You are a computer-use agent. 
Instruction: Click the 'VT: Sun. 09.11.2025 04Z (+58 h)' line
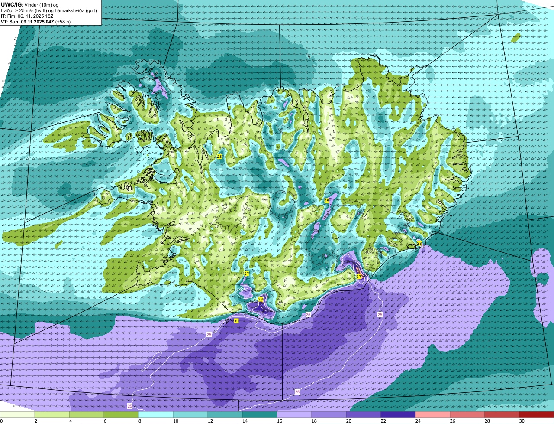(x=36, y=21)
